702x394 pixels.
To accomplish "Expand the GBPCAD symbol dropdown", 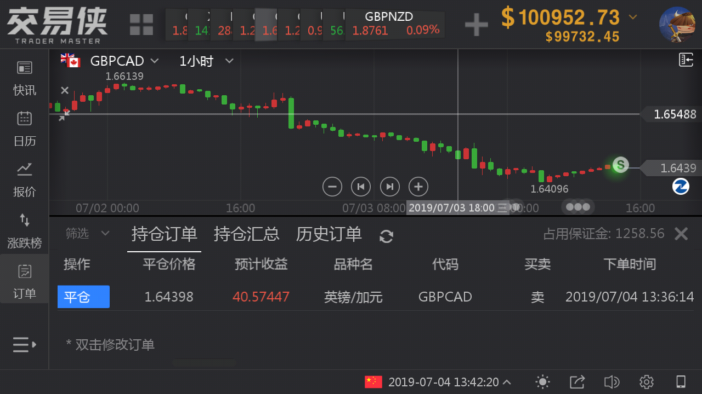I will click(x=155, y=61).
